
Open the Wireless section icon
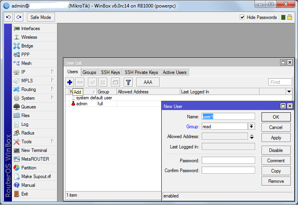[x=17, y=37]
